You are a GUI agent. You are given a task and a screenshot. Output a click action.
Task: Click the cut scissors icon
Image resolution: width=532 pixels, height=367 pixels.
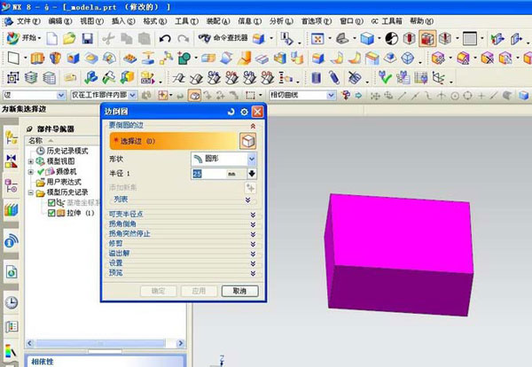pyautogui.click(x=109, y=39)
